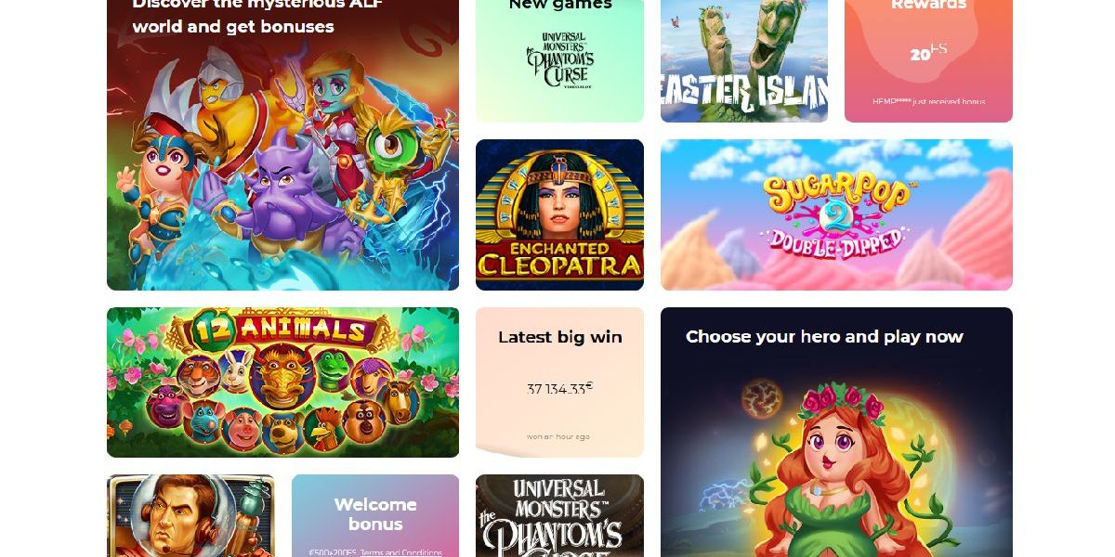Open the Rewards tile showing 20 FS

click(x=928, y=60)
